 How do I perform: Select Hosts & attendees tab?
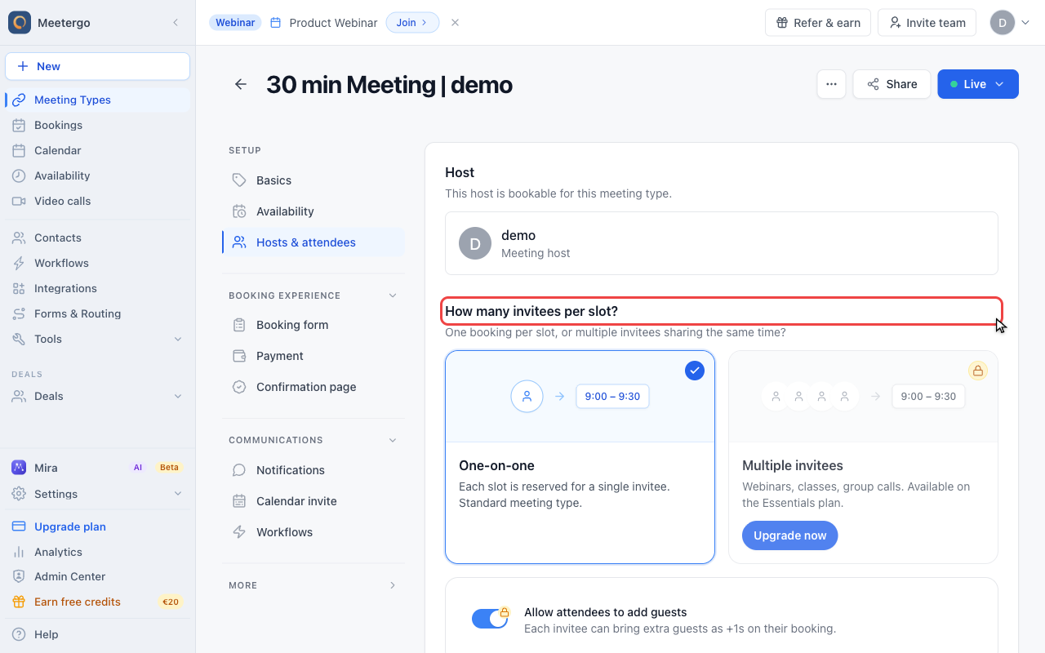(313, 242)
